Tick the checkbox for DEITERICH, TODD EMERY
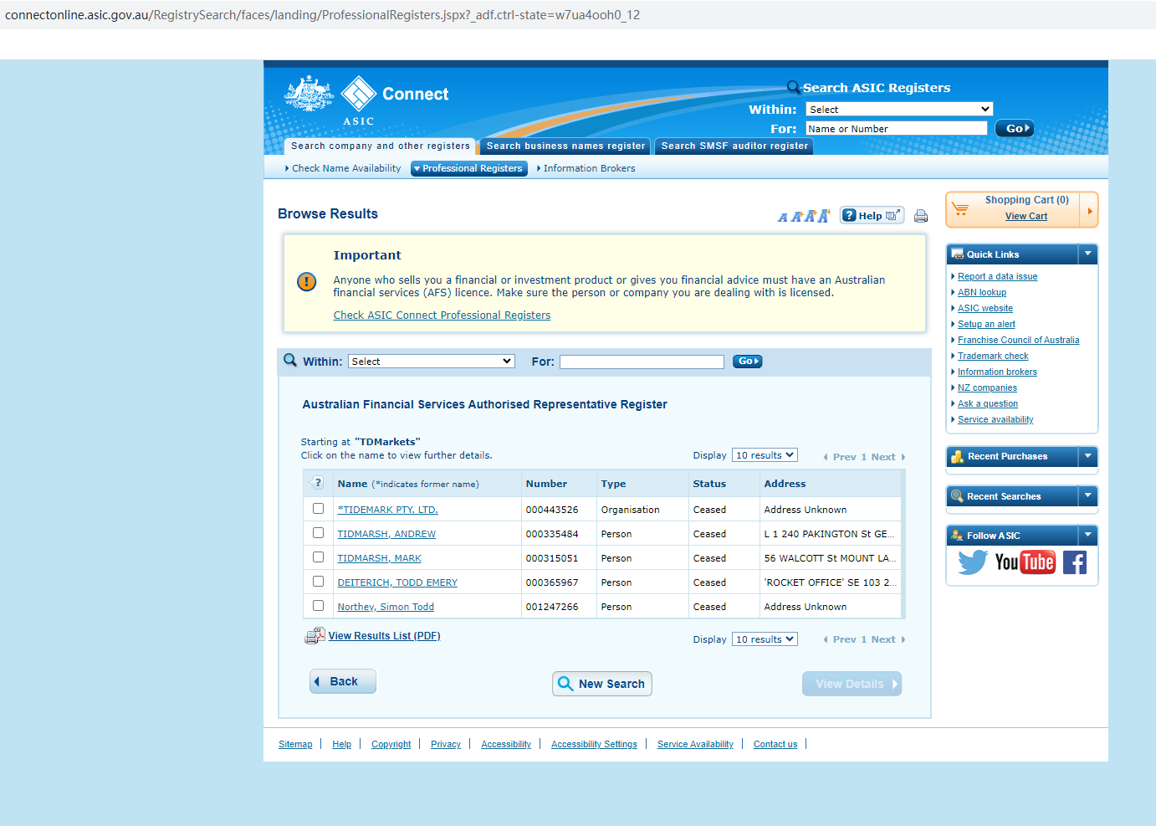The width and height of the screenshot is (1156, 826). 318,582
